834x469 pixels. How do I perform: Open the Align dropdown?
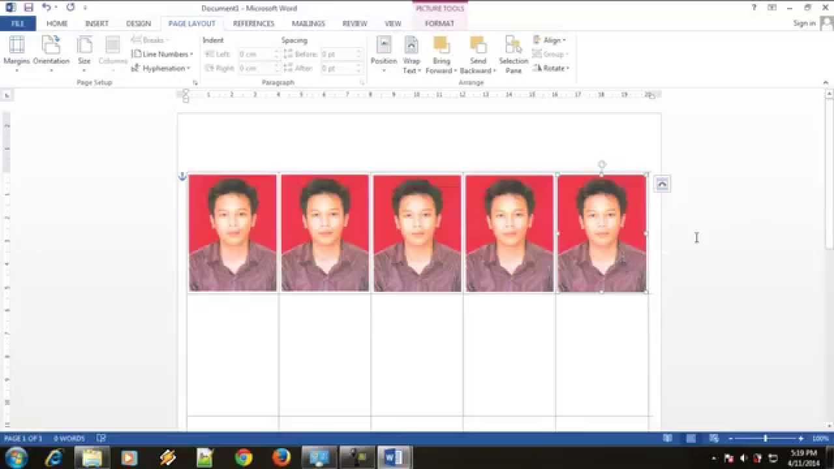coord(549,40)
